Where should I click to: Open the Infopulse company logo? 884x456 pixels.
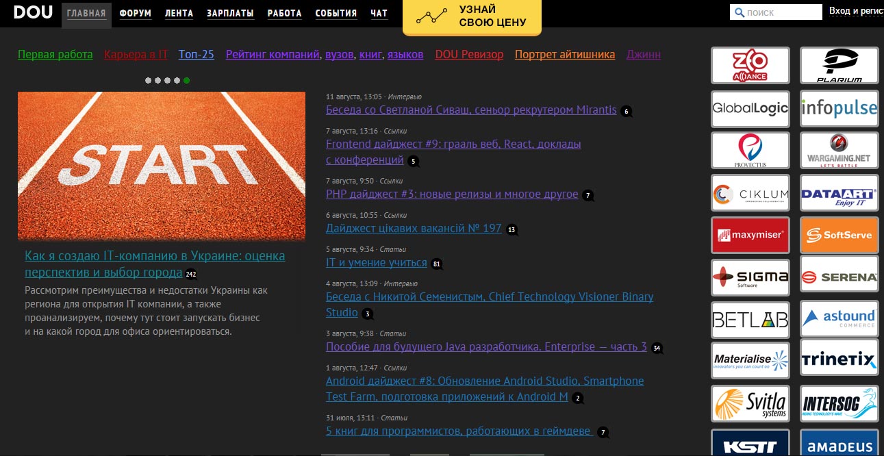pos(839,108)
